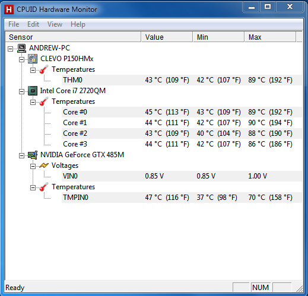Click TMPIN0 max 70 °C (158 °F)
Viewport: 308px width, 296px height.
pos(270,198)
